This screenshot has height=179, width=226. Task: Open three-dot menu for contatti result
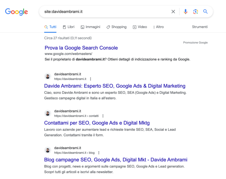click(103, 116)
